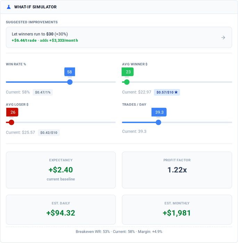
Task: Open the 'Let winners run to $30' suggestion
Action: point(119,37)
